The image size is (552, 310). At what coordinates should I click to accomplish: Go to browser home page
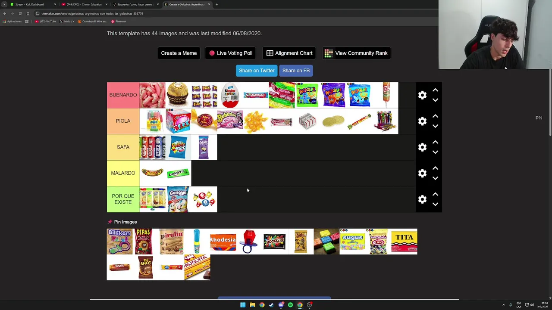click(x=28, y=13)
